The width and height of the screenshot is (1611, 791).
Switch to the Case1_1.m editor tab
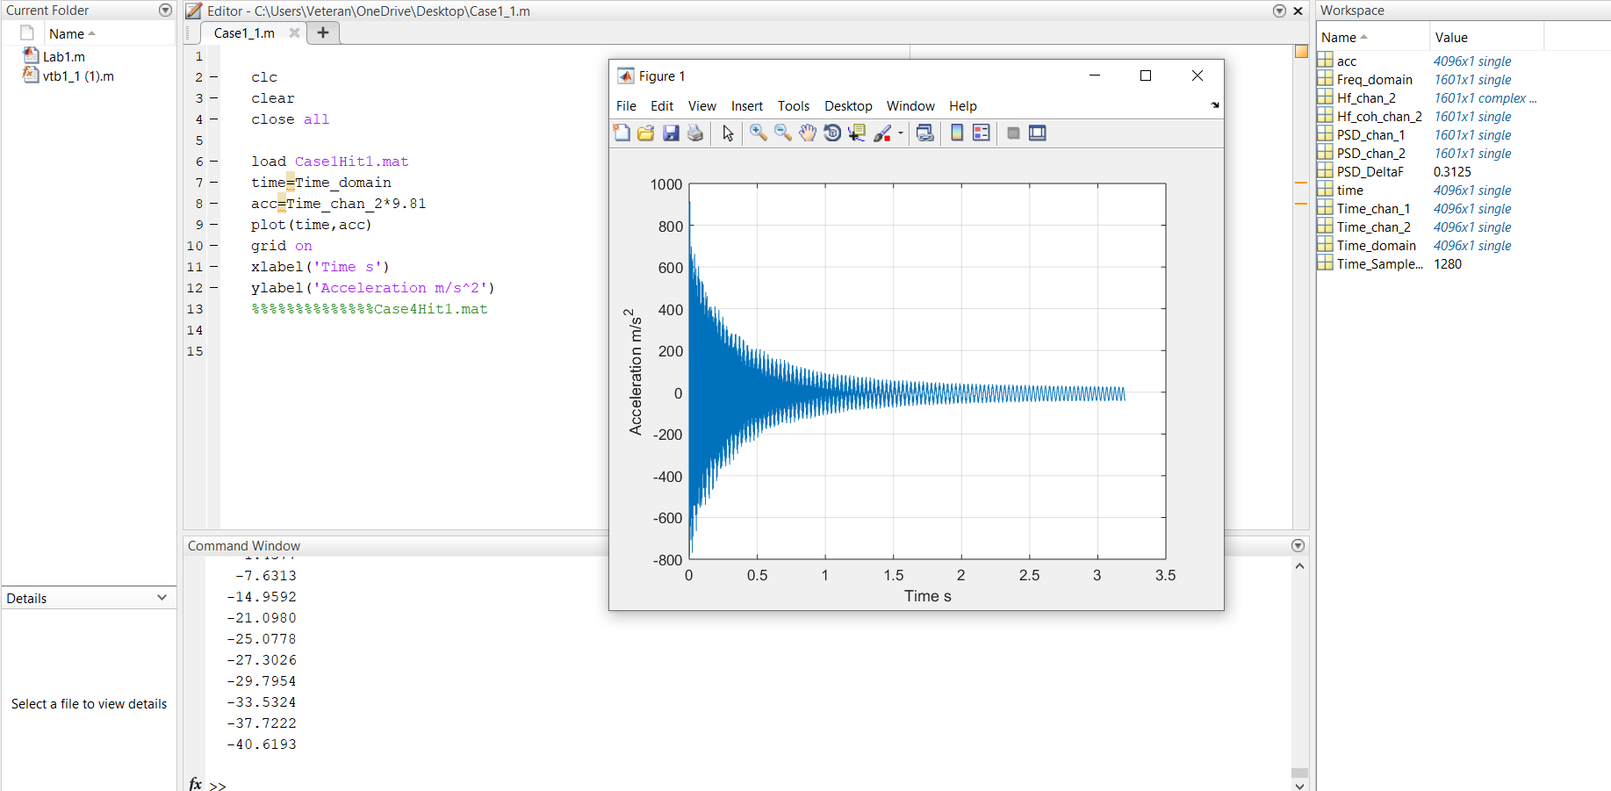[243, 32]
